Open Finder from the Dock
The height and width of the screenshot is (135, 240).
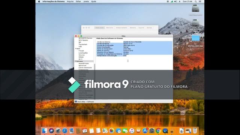45,130
